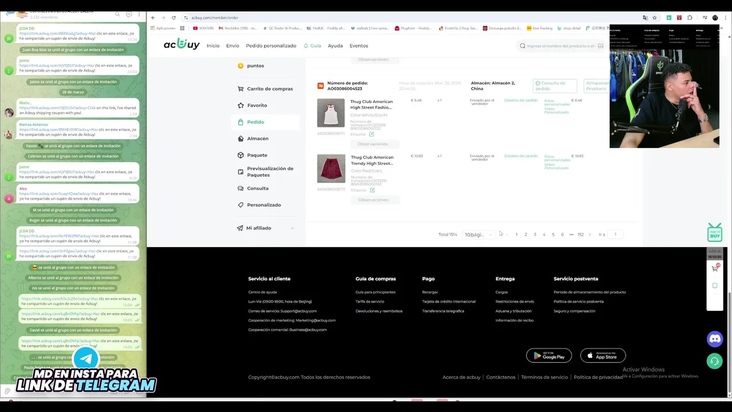Open Recargar footer link
The height and width of the screenshot is (412, 732).
430,292
